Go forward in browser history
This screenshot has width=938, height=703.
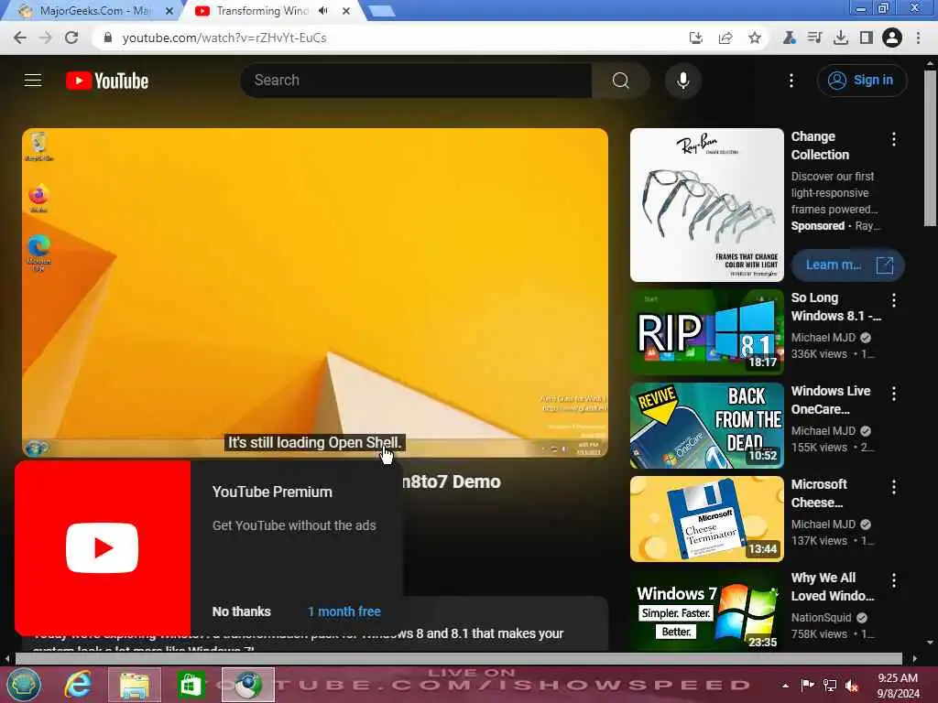46,38
